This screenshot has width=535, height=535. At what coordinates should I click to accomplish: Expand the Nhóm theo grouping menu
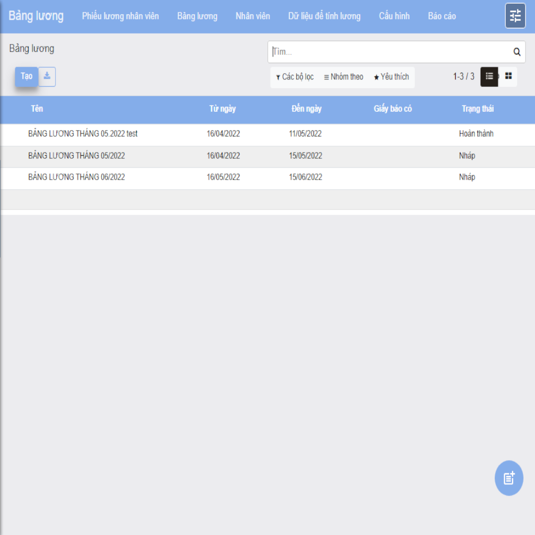tap(343, 77)
